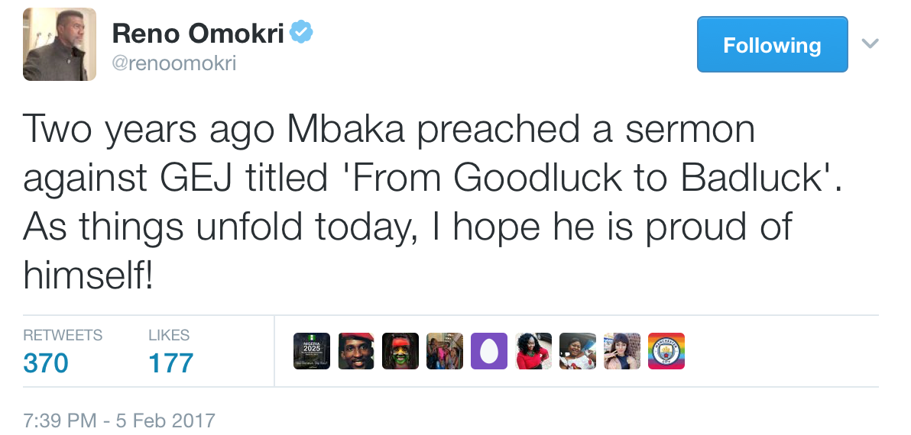
Task: Open the red dress woman avatar
Action: (533, 351)
